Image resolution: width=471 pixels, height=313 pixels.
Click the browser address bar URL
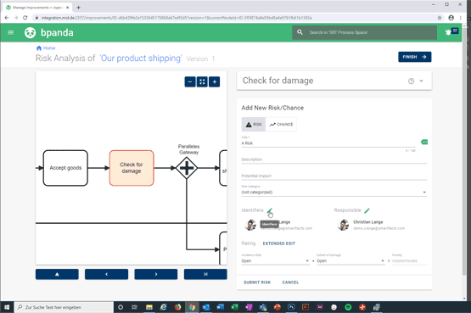click(177, 18)
